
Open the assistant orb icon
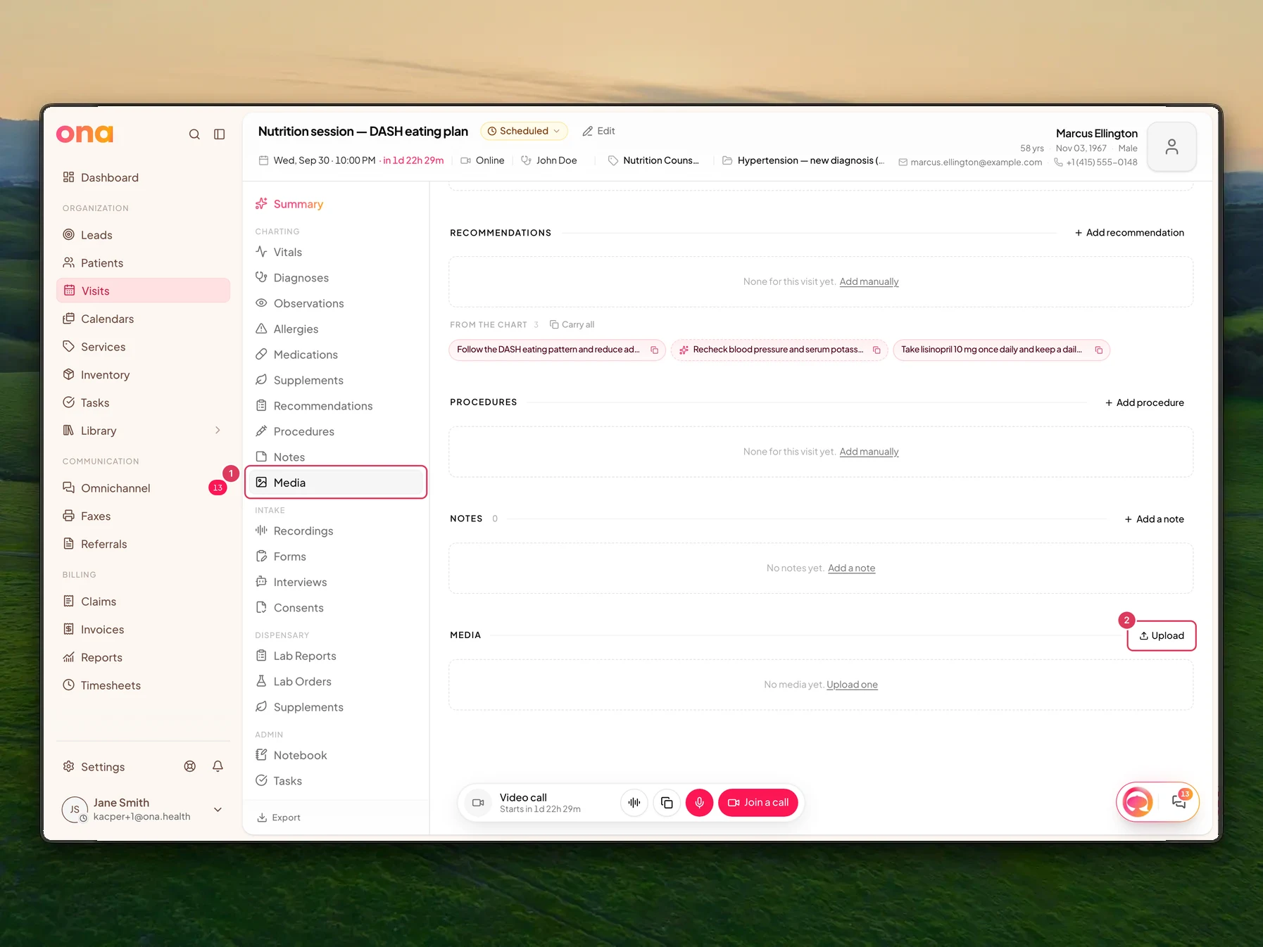pos(1138,801)
